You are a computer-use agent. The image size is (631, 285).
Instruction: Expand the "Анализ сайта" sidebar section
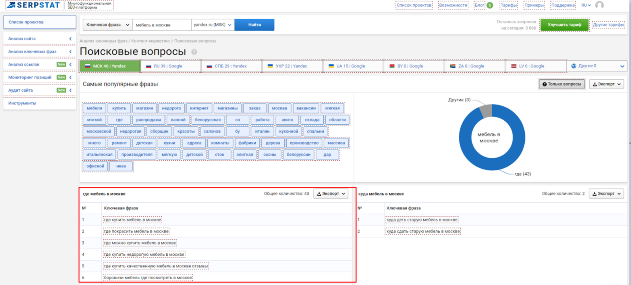[x=40, y=39]
